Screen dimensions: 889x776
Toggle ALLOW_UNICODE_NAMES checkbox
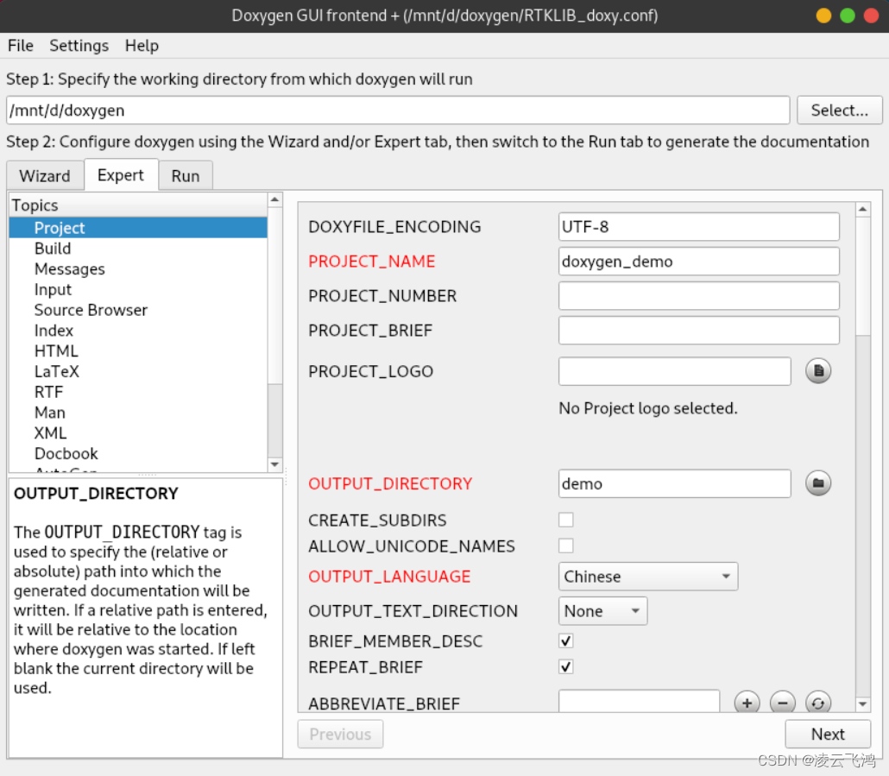pyautogui.click(x=566, y=546)
